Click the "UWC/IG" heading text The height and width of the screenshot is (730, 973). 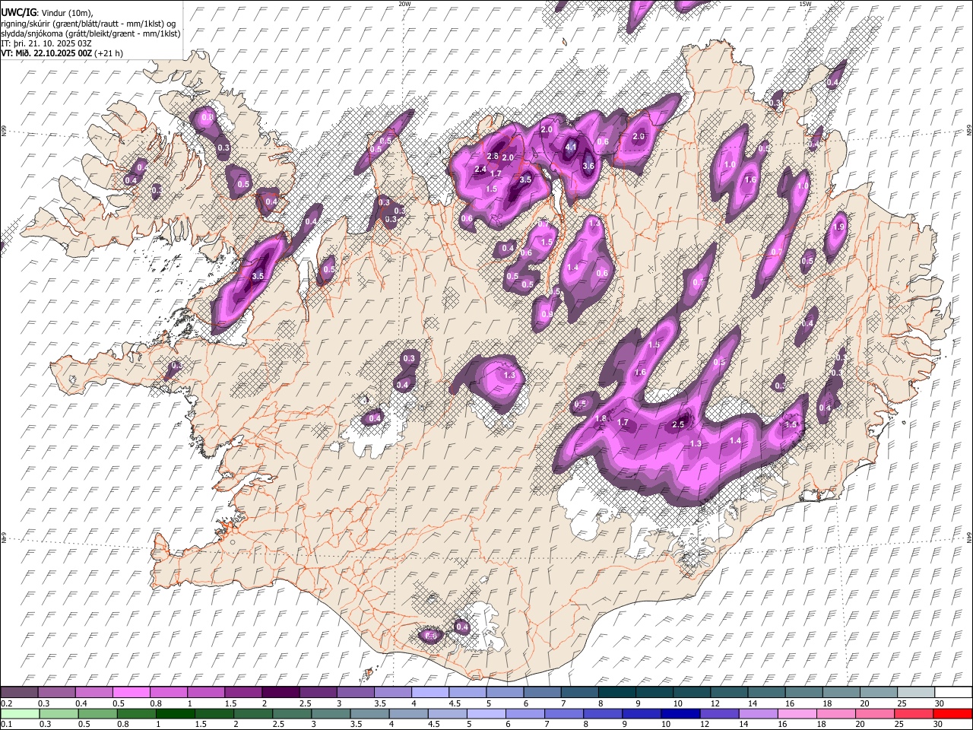coord(17,12)
